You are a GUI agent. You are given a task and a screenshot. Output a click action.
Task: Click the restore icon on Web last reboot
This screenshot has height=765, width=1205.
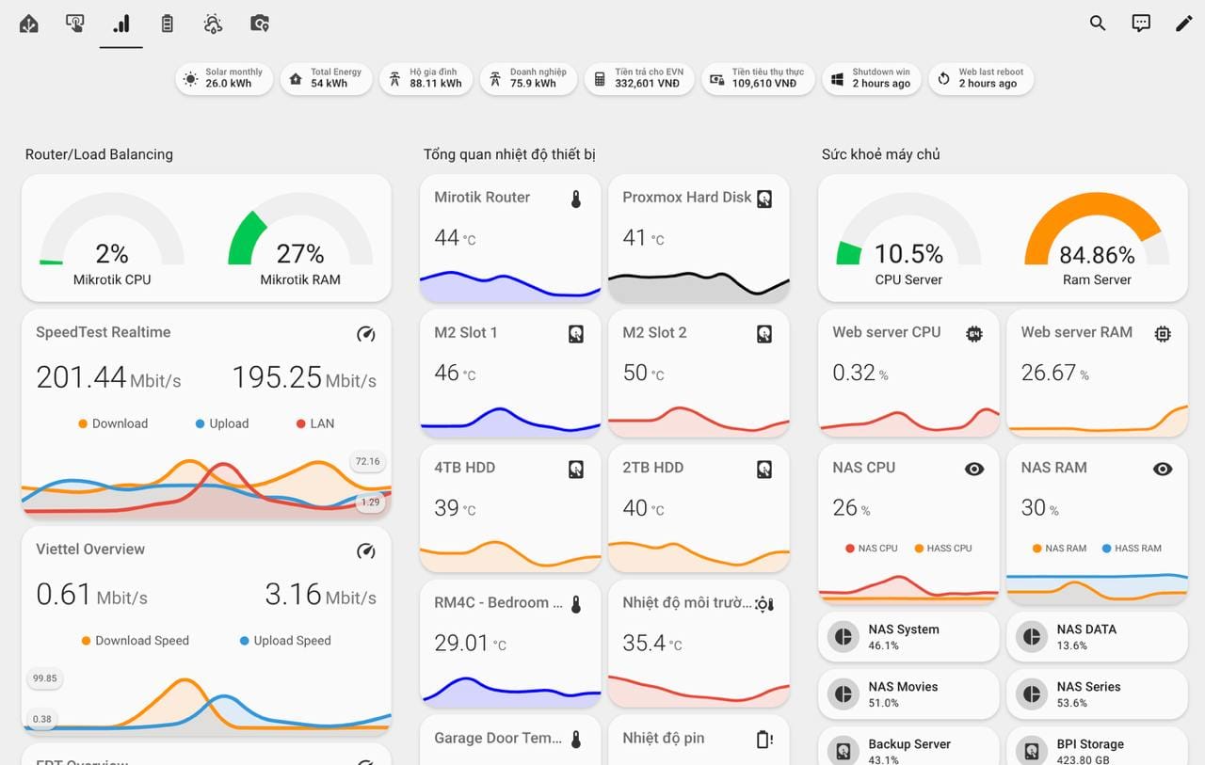[x=944, y=79]
